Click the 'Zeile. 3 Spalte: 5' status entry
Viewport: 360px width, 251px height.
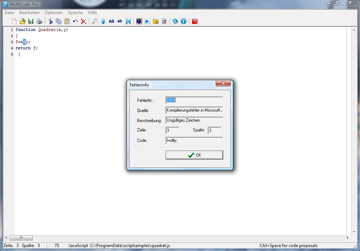point(22,246)
